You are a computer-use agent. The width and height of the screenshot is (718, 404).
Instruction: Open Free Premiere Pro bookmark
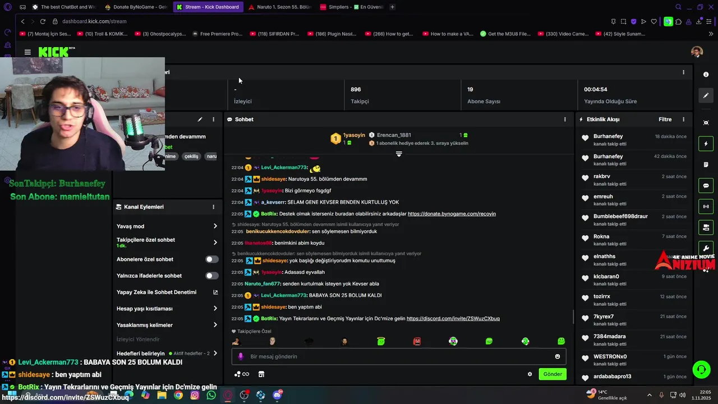pyautogui.click(x=217, y=34)
